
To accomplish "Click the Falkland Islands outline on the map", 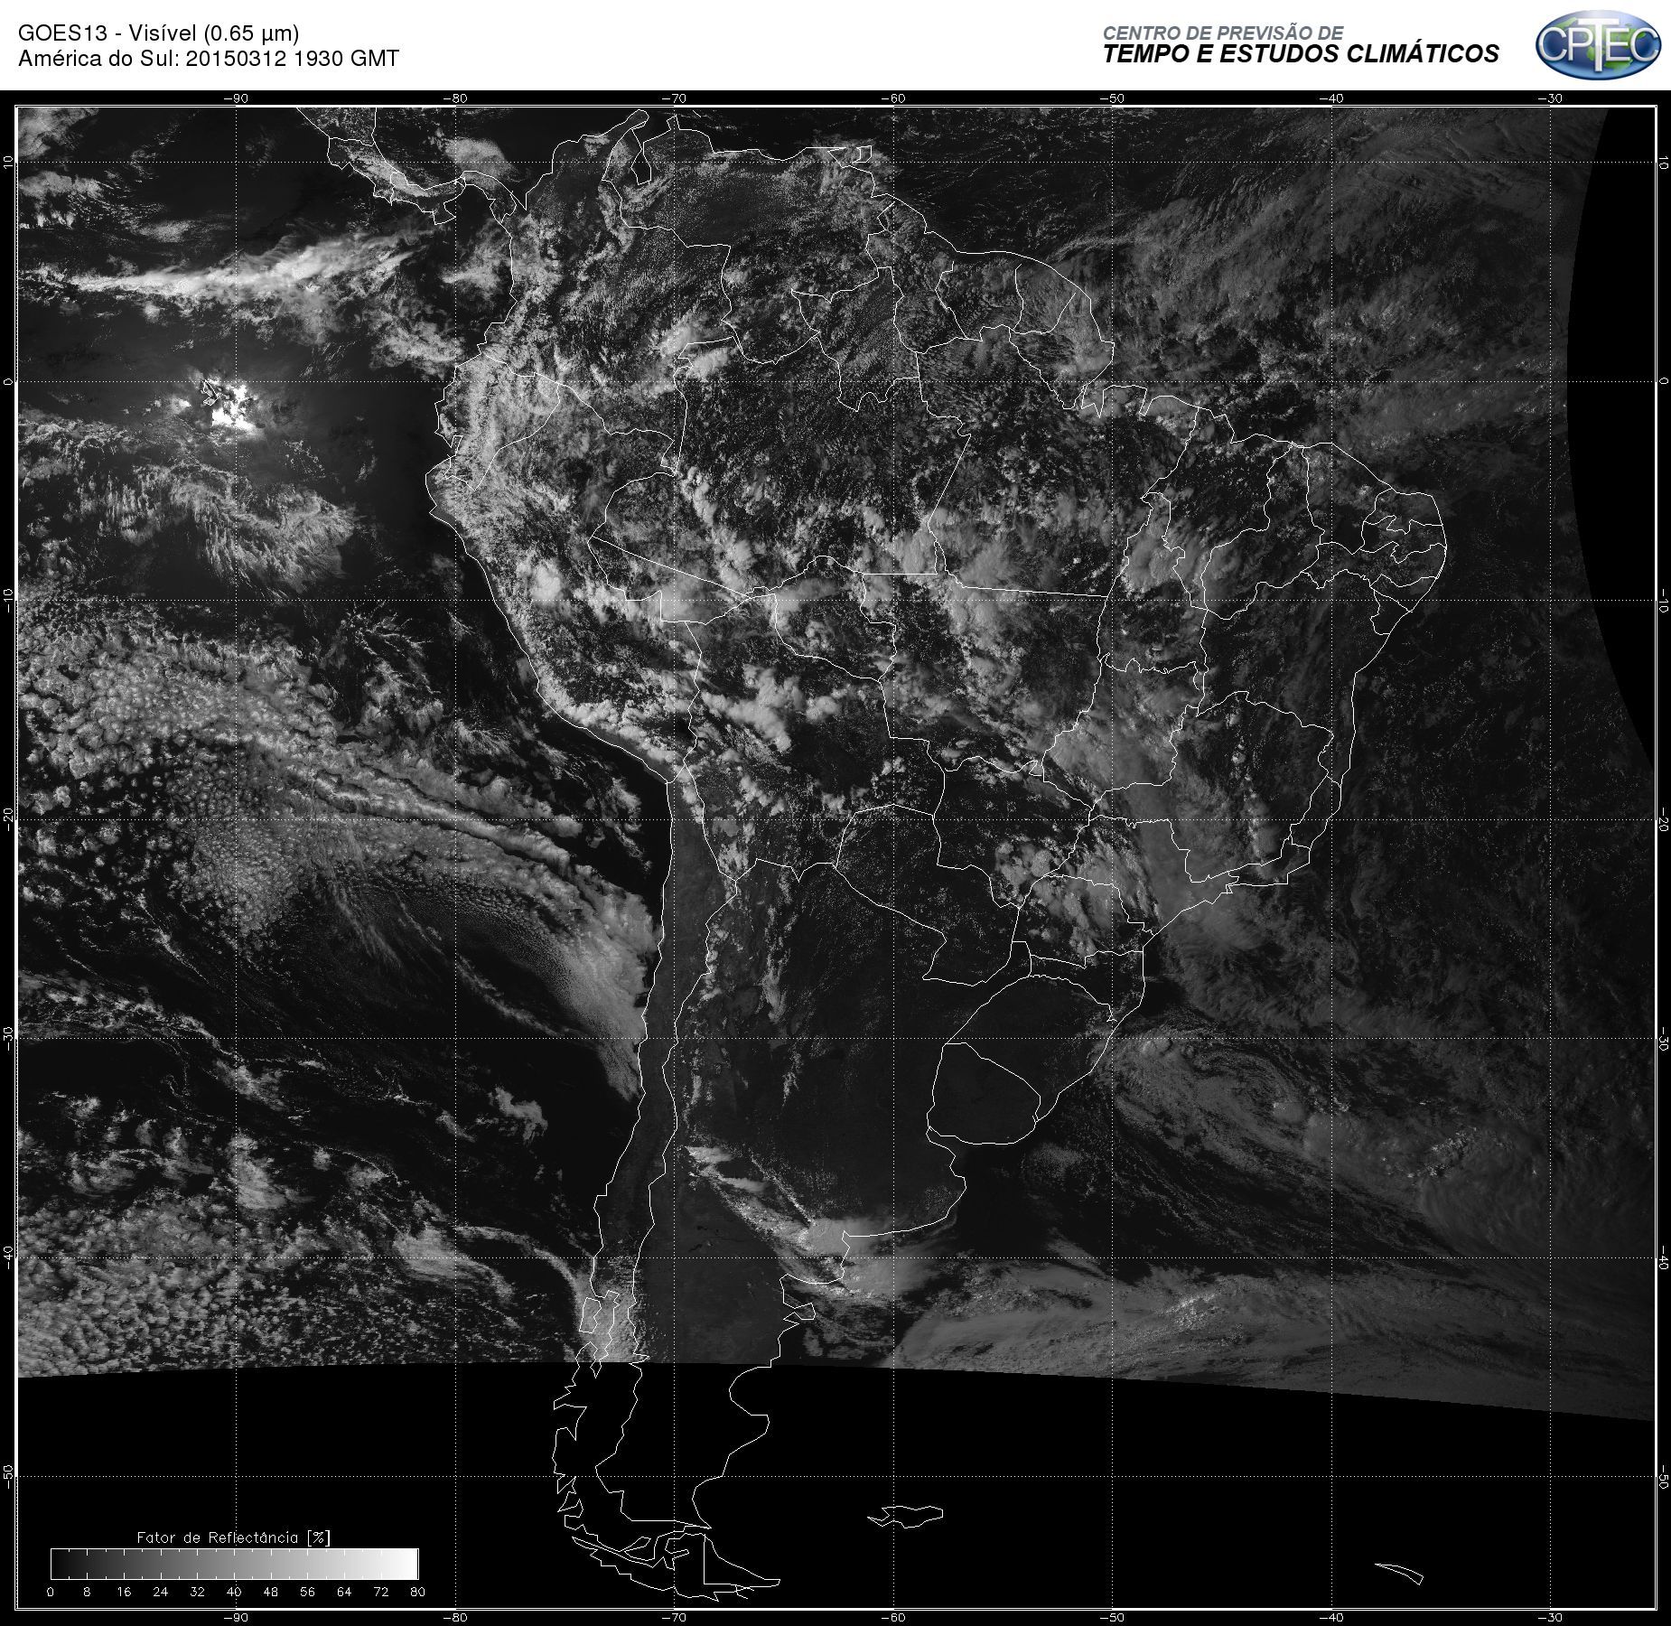I will [906, 1516].
